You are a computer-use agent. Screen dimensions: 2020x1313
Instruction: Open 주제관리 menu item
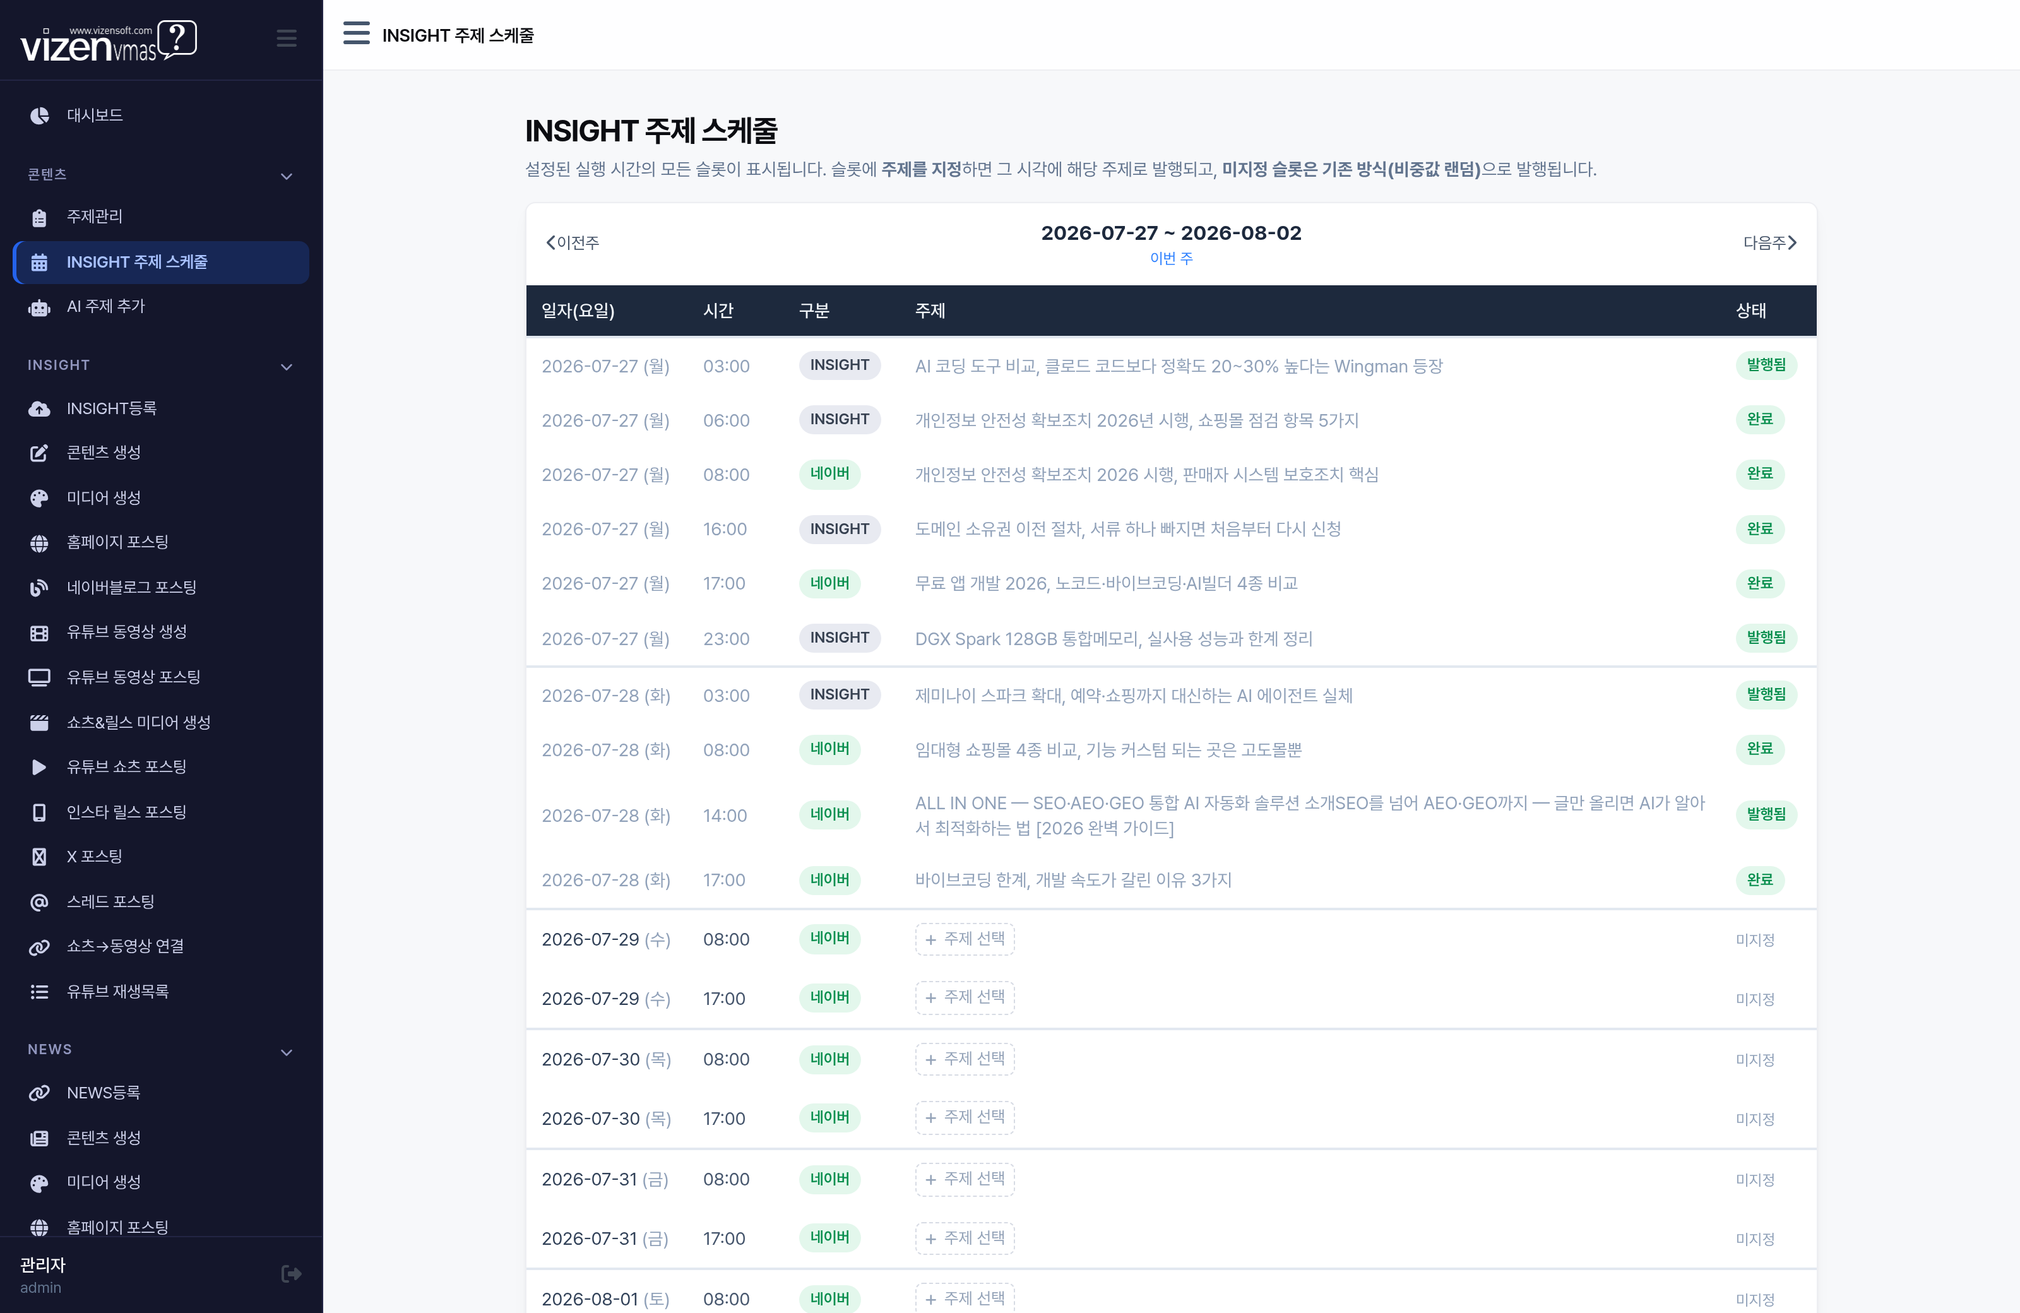[x=161, y=217]
